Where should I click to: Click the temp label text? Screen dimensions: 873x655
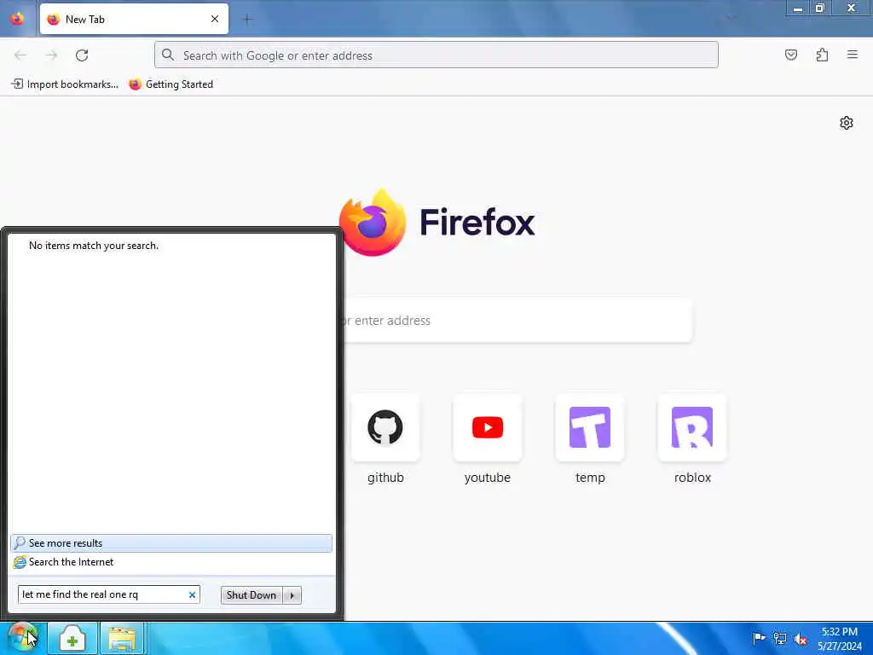coord(590,478)
